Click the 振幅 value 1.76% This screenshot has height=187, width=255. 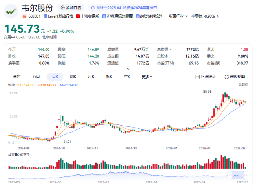point(94,63)
